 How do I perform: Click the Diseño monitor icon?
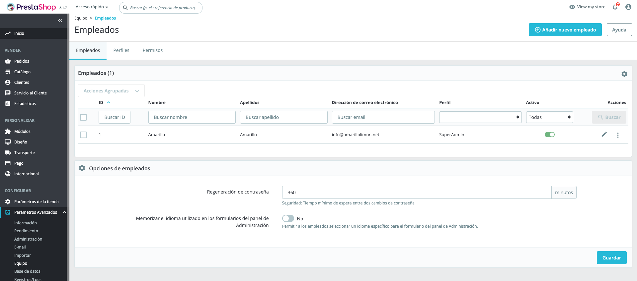pyautogui.click(x=8, y=142)
